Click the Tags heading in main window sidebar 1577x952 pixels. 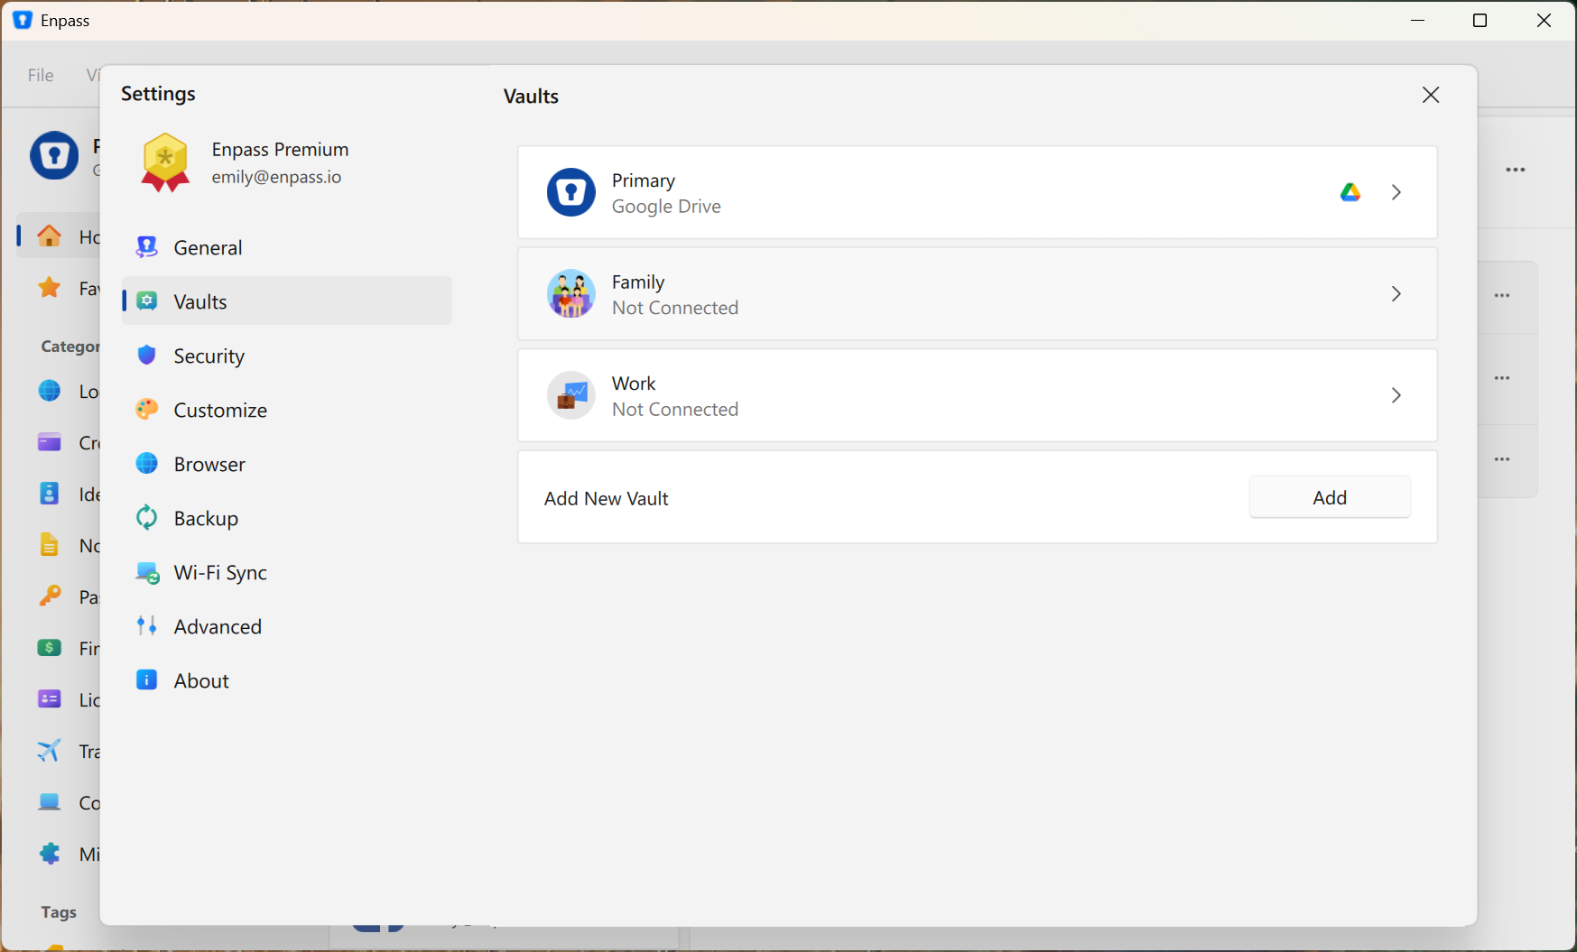[x=59, y=912]
